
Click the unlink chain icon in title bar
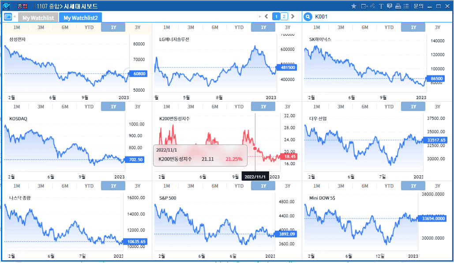tap(372, 6)
